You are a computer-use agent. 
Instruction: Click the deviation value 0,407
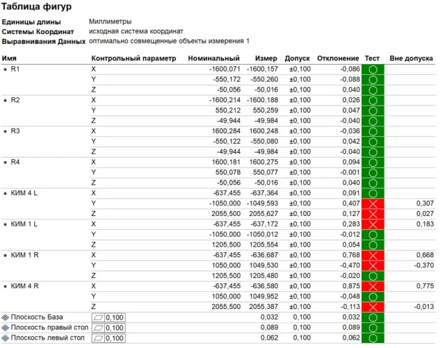351,204
